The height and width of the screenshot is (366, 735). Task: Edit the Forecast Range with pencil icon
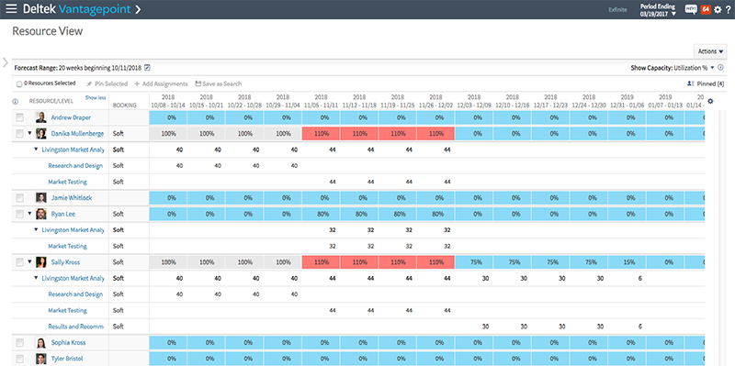(x=147, y=67)
